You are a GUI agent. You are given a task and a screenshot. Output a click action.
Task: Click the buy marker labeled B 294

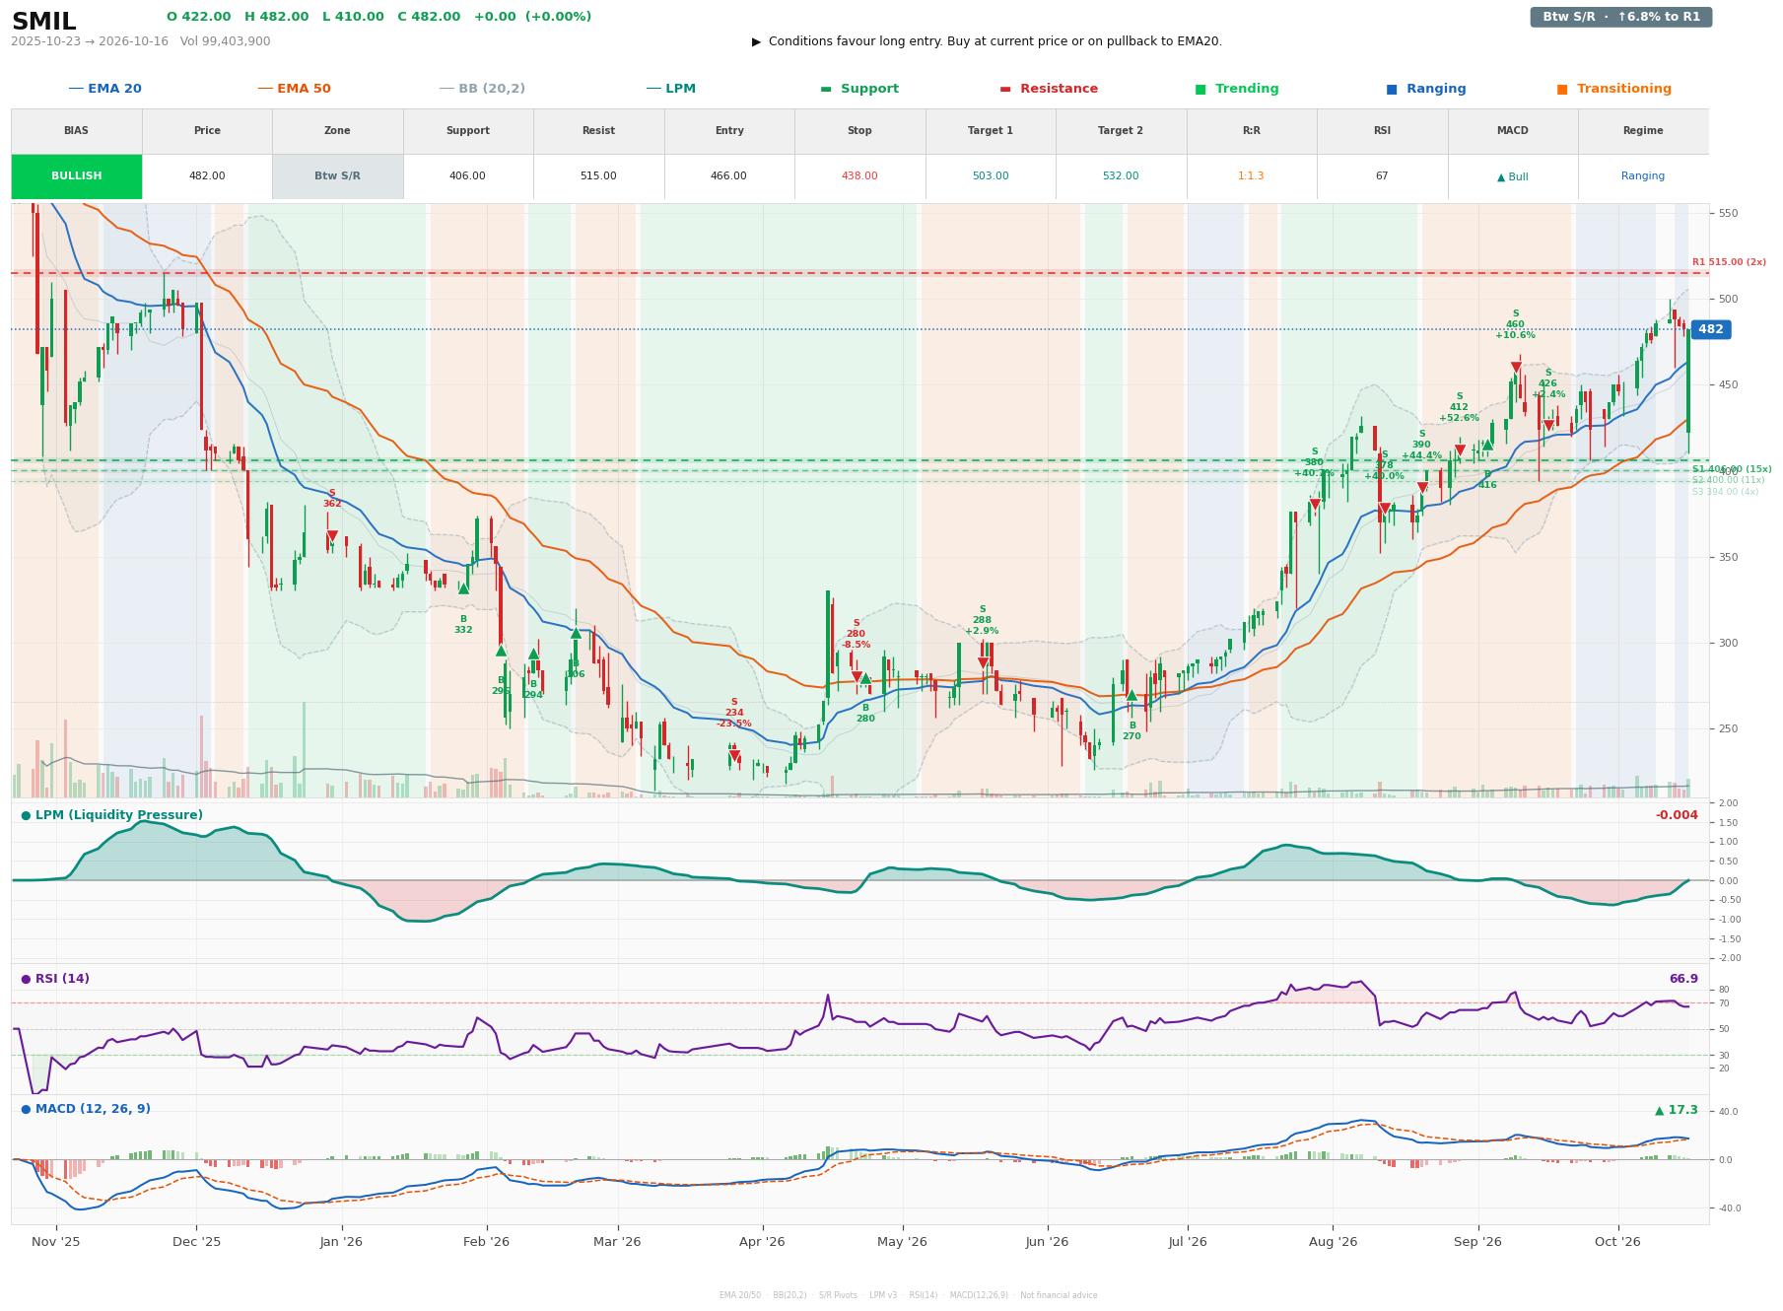(533, 654)
